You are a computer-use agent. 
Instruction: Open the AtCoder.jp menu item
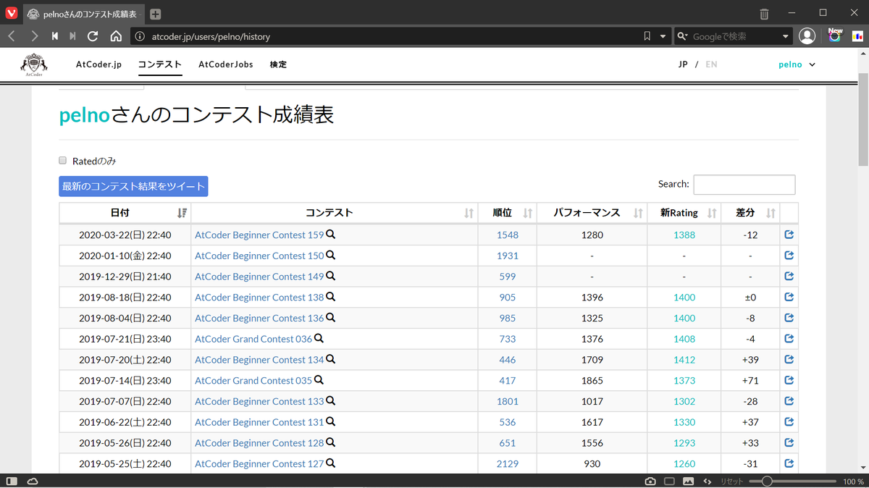pos(98,64)
